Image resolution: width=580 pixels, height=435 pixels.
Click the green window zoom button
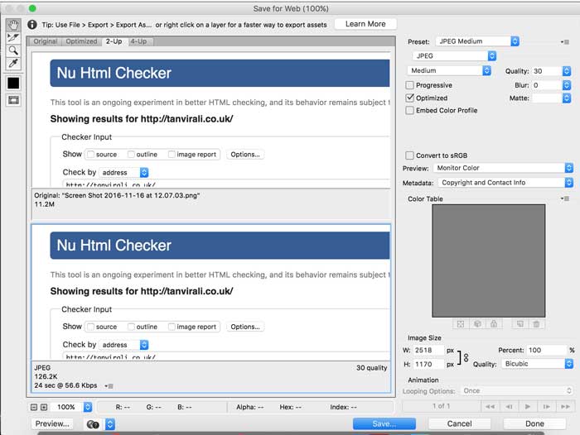pyautogui.click(x=32, y=8)
